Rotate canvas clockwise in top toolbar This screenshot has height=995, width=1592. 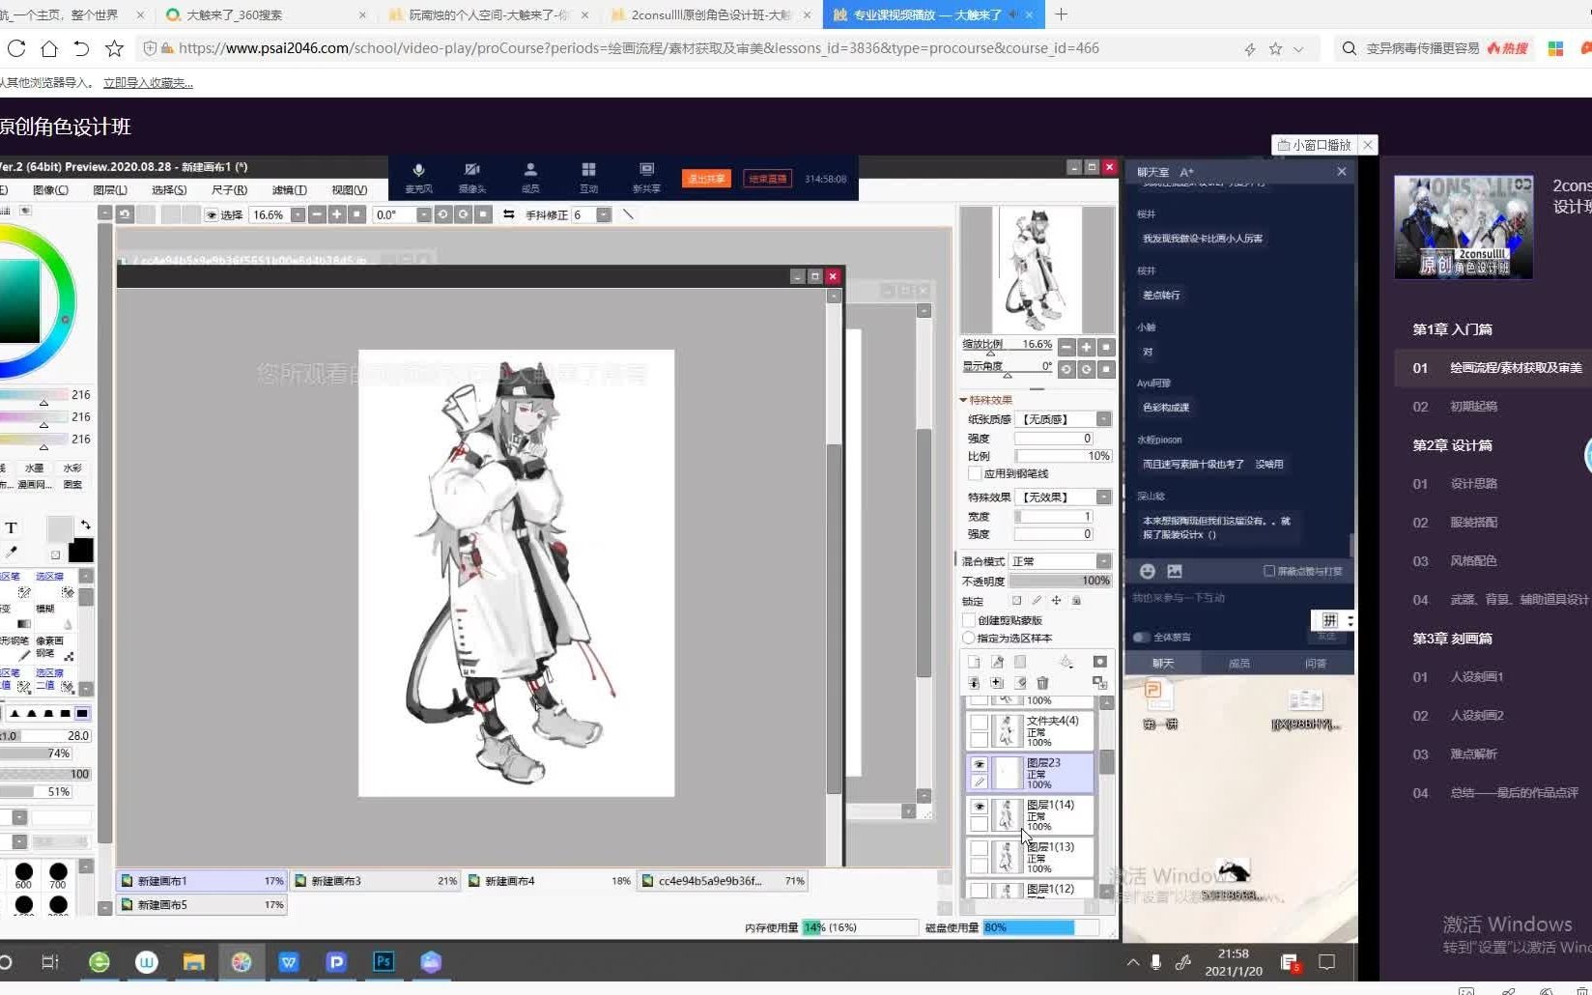point(464,214)
